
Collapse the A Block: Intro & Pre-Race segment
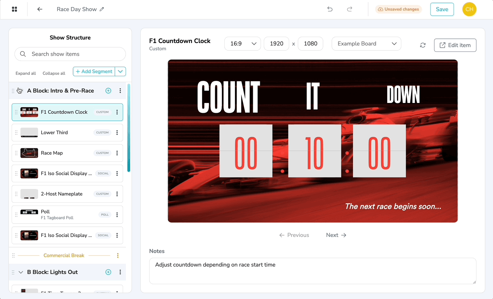(x=20, y=91)
